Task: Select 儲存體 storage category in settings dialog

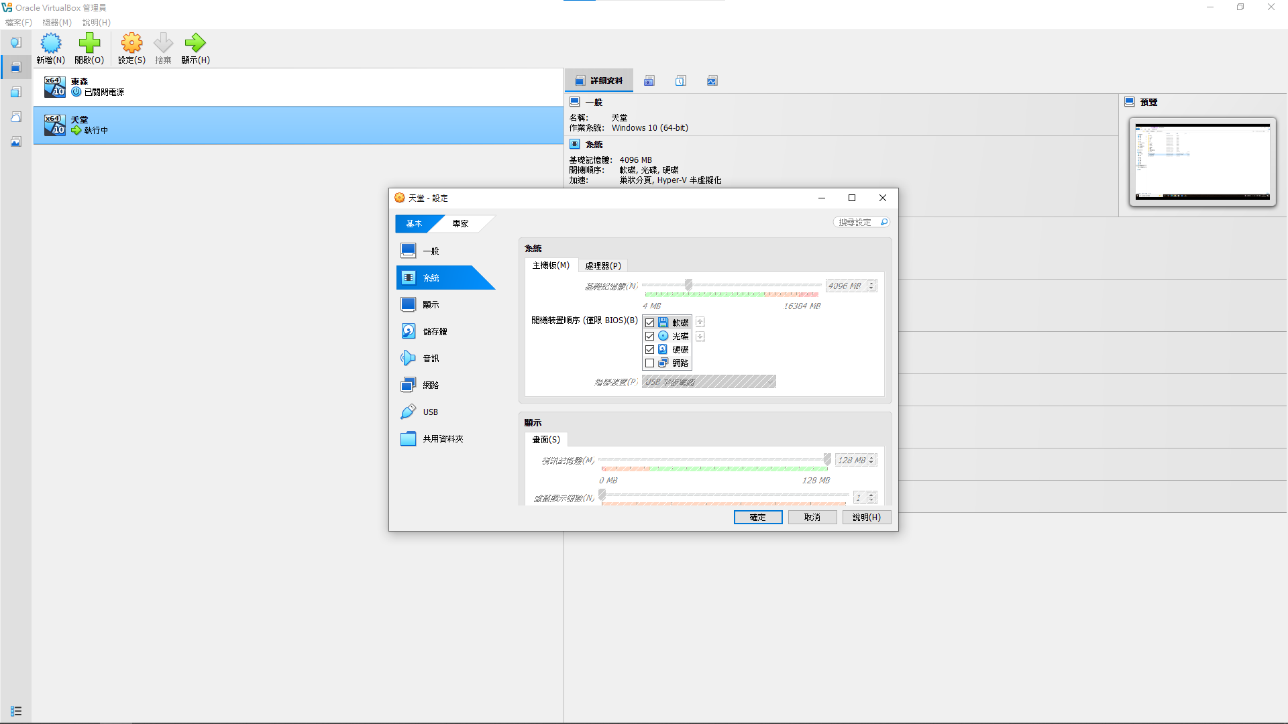Action: point(445,331)
